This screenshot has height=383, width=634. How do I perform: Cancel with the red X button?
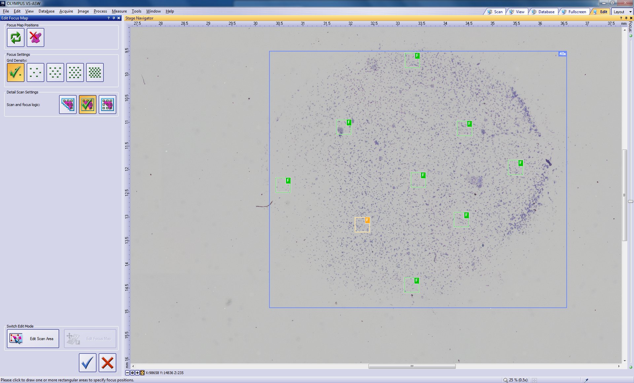[107, 363]
